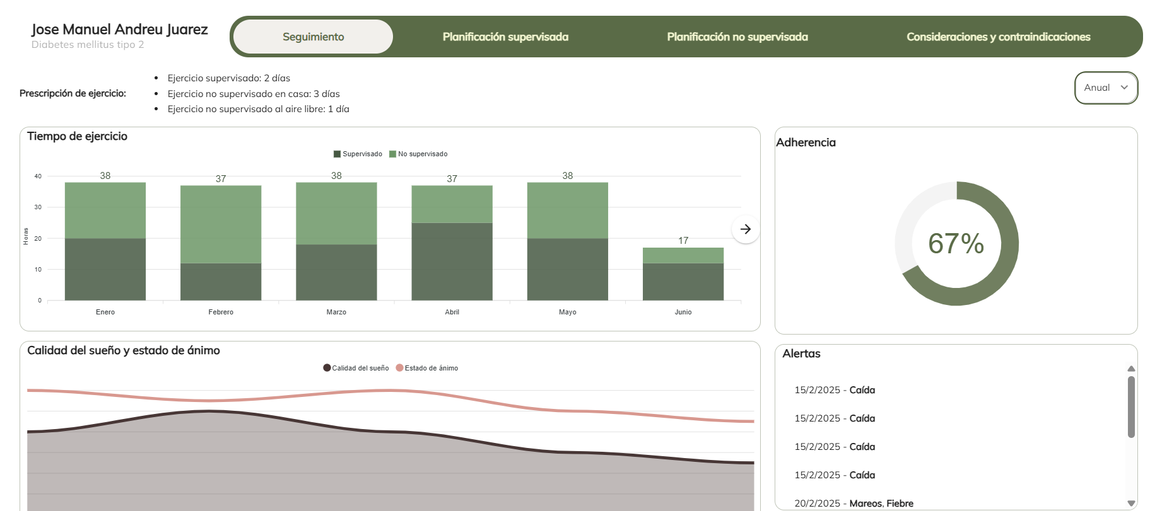Screen dimensions: 1150x511
Task: Open the Planificación supervisada tab
Action: click(505, 37)
